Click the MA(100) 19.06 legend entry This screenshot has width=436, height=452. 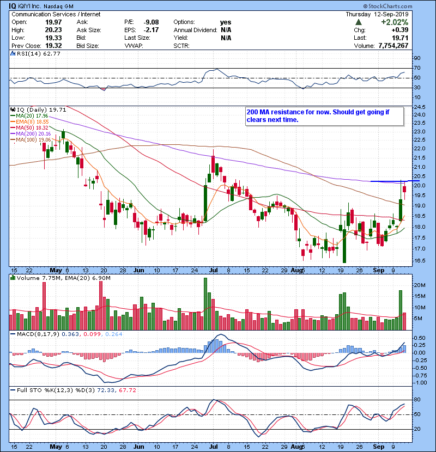click(31, 140)
